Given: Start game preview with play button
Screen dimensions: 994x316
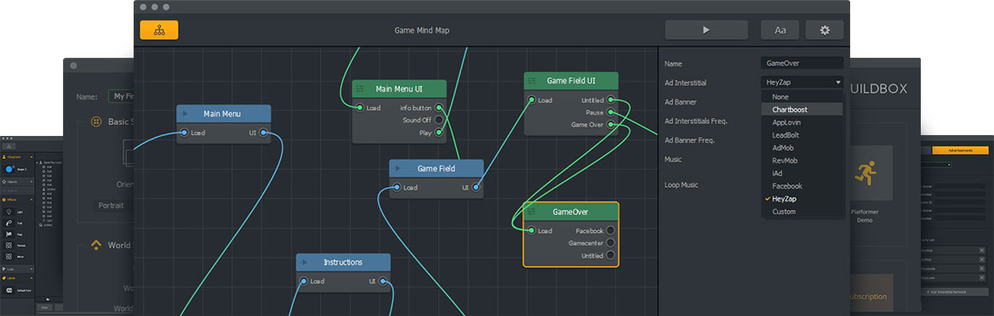Looking at the screenshot, I should tap(706, 30).
